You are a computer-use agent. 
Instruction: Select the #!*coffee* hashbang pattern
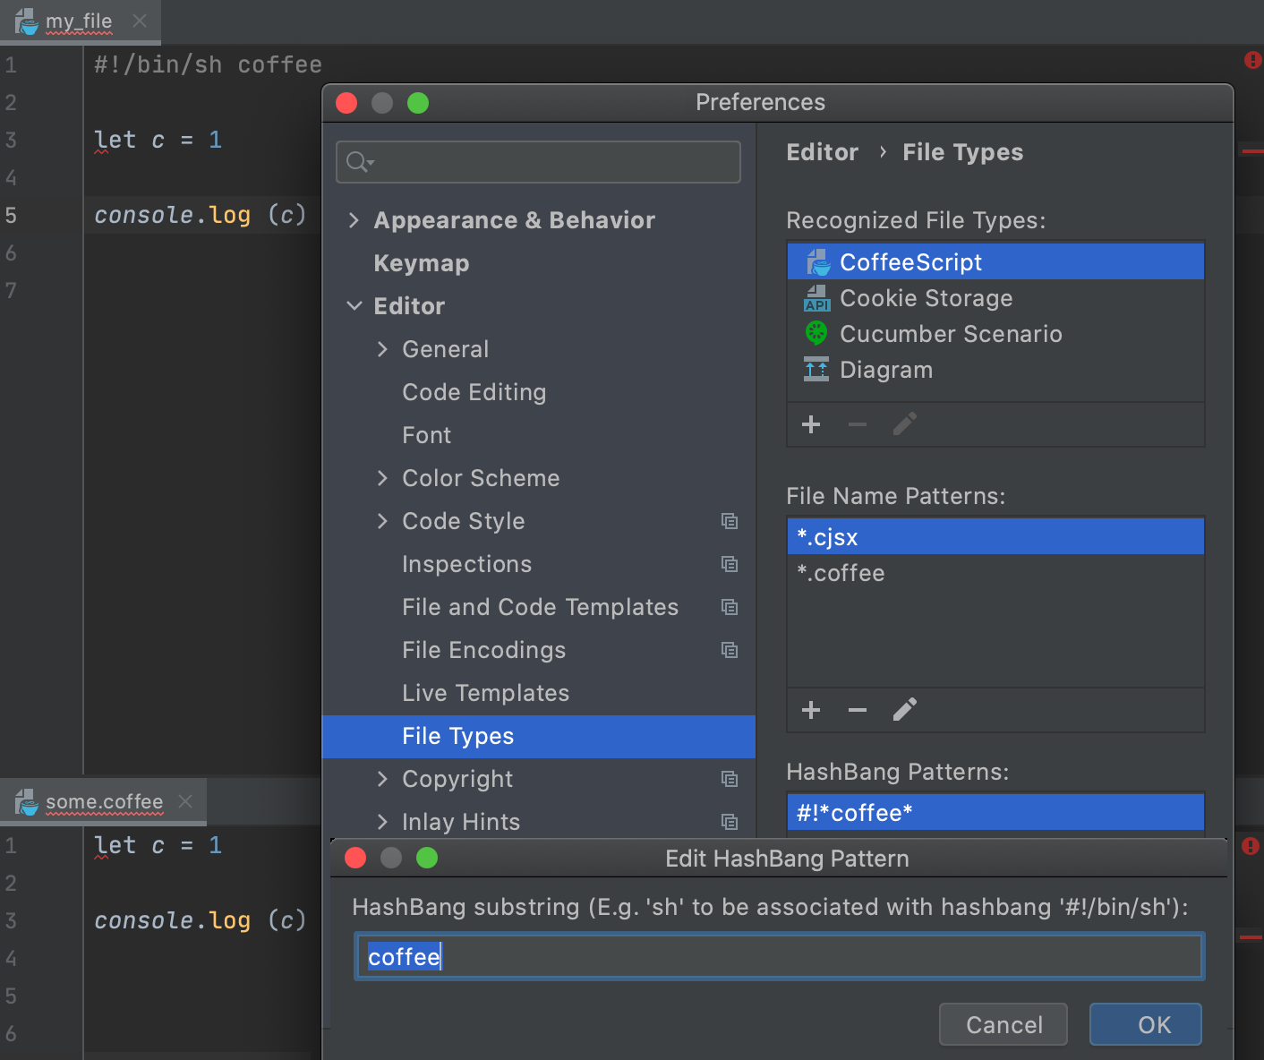point(995,813)
